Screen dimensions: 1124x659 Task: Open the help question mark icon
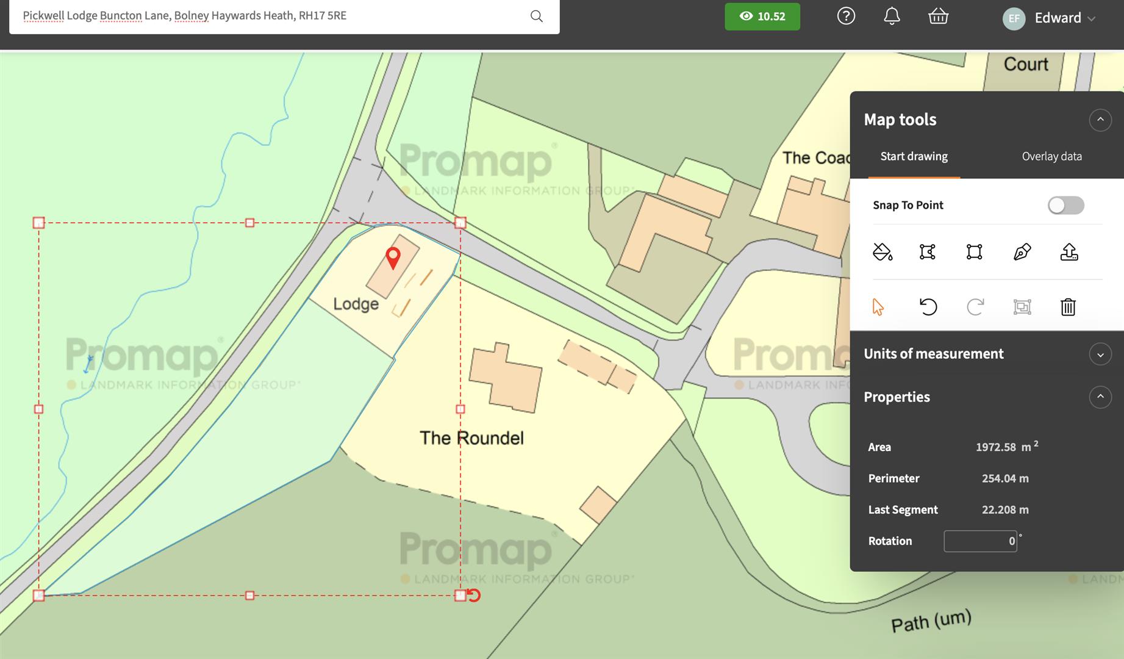pos(846,16)
